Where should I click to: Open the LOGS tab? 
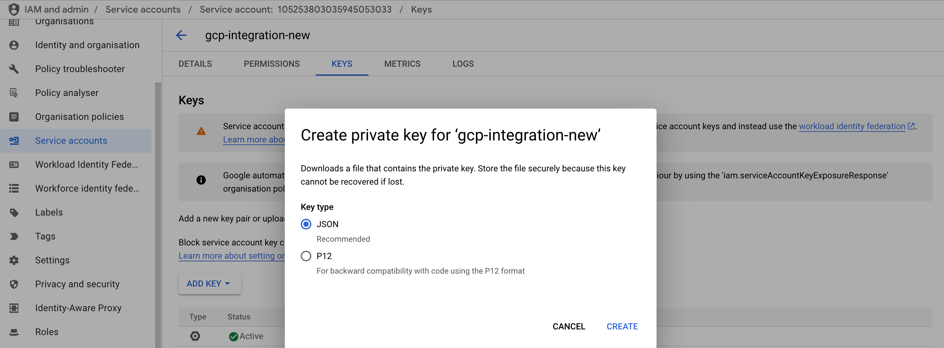point(463,64)
